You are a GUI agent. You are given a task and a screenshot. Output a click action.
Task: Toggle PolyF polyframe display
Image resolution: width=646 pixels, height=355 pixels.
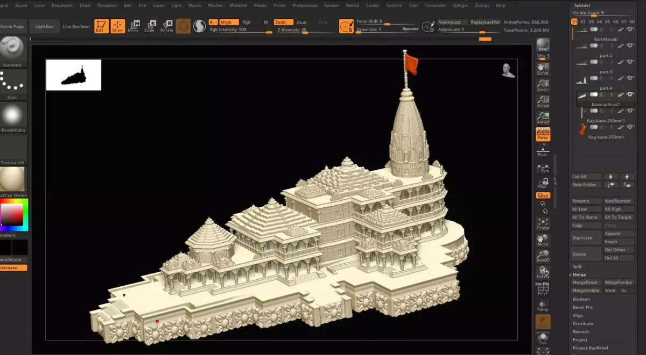pyautogui.click(x=543, y=289)
